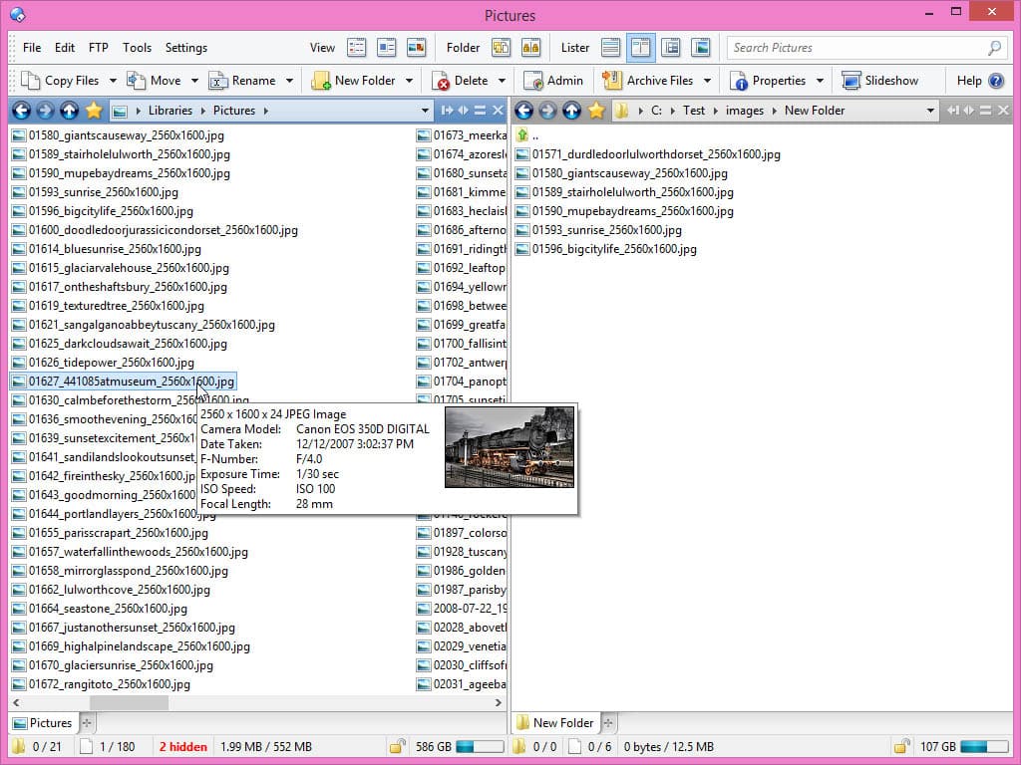Add new tab beside Pictures tab
This screenshot has height=765, width=1021.
[x=87, y=723]
